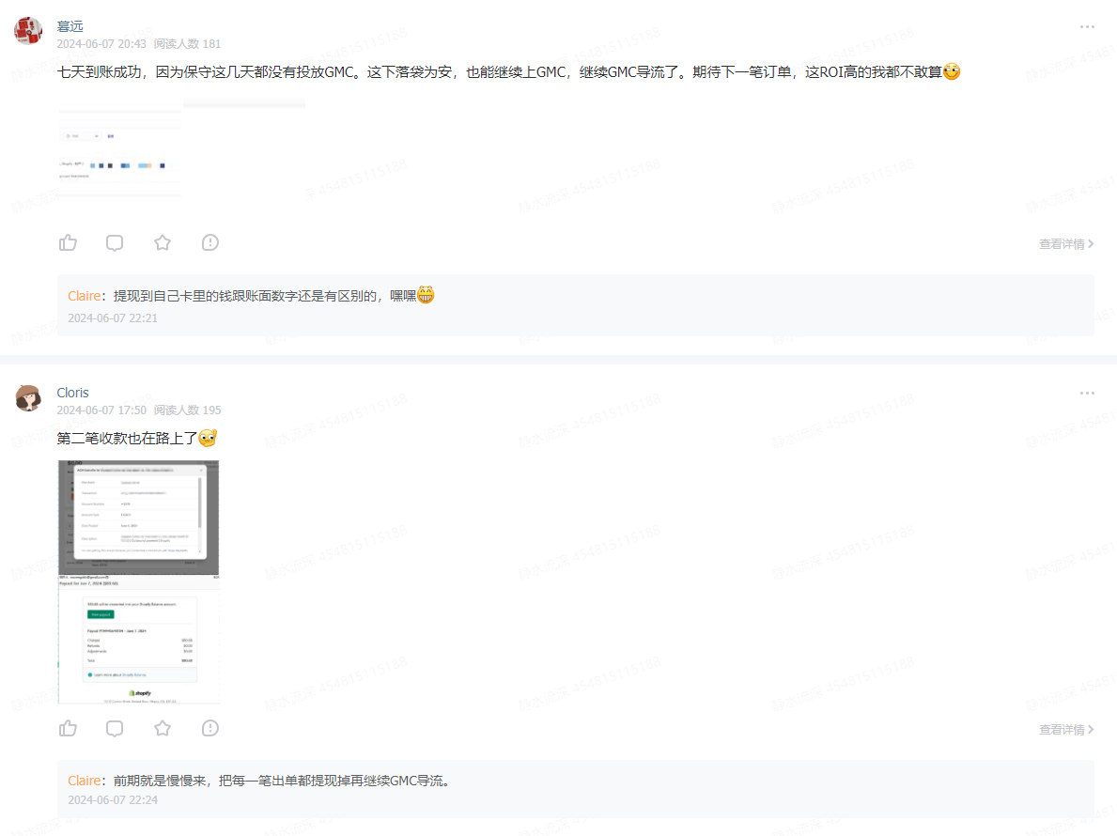View details of the 七天到账成功 post
The image size is (1117, 836).
coord(1065,244)
